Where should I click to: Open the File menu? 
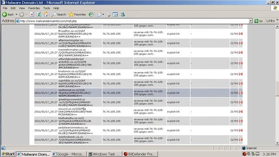pyautogui.click(x=5, y=8)
